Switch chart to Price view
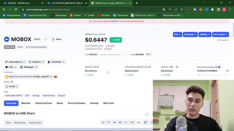The image size is (234, 131). tap(8, 123)
